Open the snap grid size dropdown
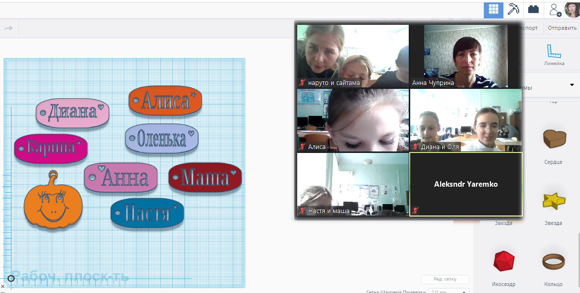 click(x=448, y=292)
